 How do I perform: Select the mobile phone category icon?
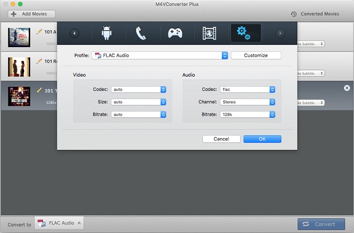140,33
